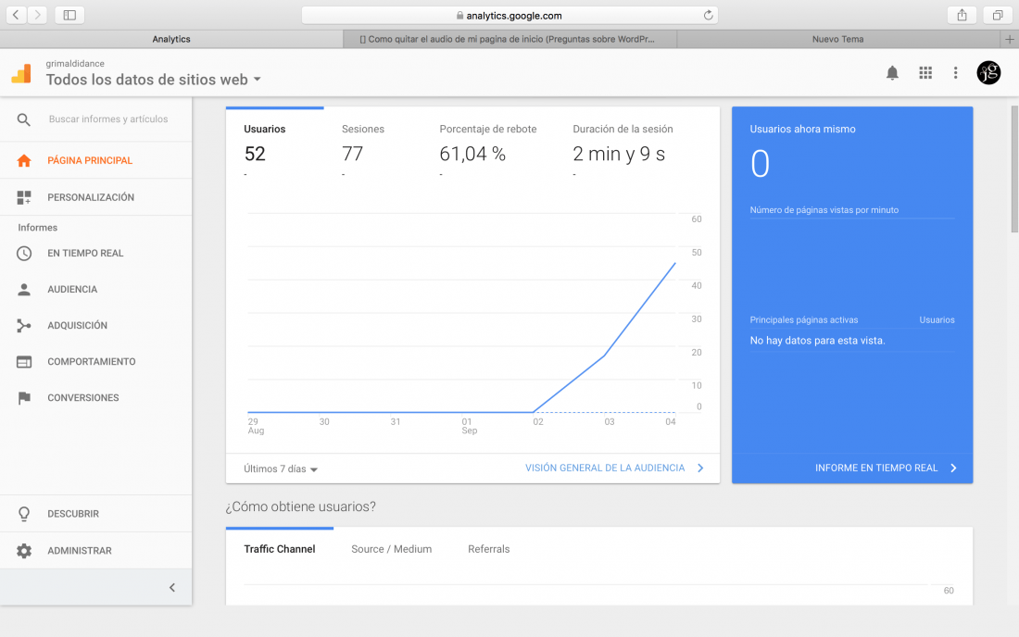
Task: Open Informe en Tiempo Real link
Action: (886, 468)
